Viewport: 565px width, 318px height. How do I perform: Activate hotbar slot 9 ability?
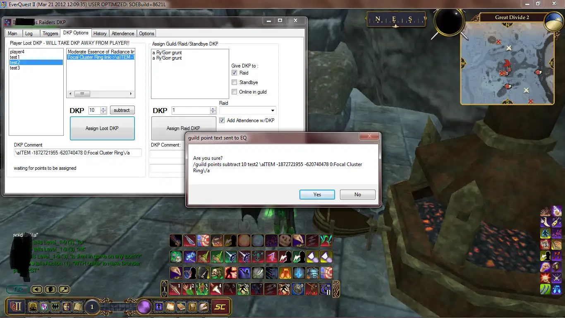285,289
